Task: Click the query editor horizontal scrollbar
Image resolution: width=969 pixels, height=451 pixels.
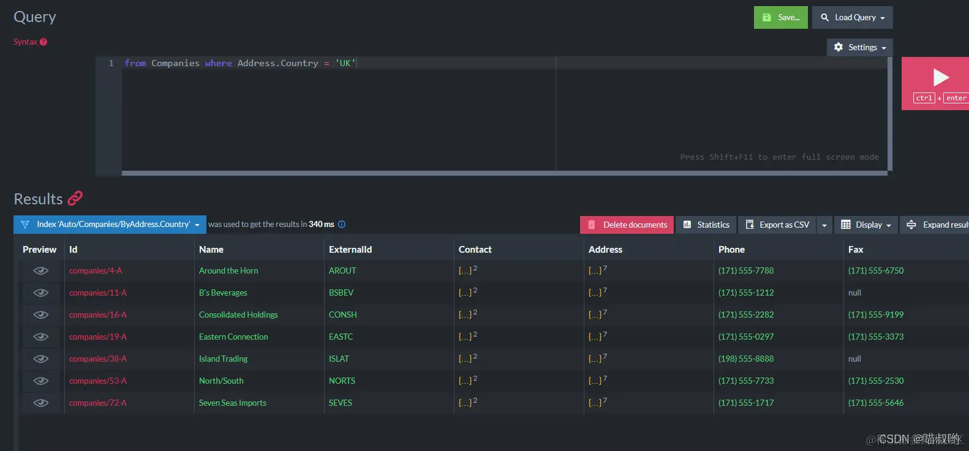Action: click(505, 173)
